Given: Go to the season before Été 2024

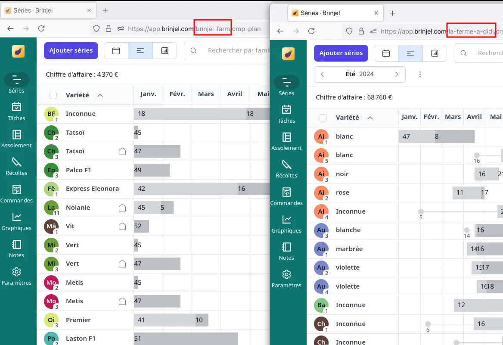Looking at the screenshot, I should (x=323, y=74).
